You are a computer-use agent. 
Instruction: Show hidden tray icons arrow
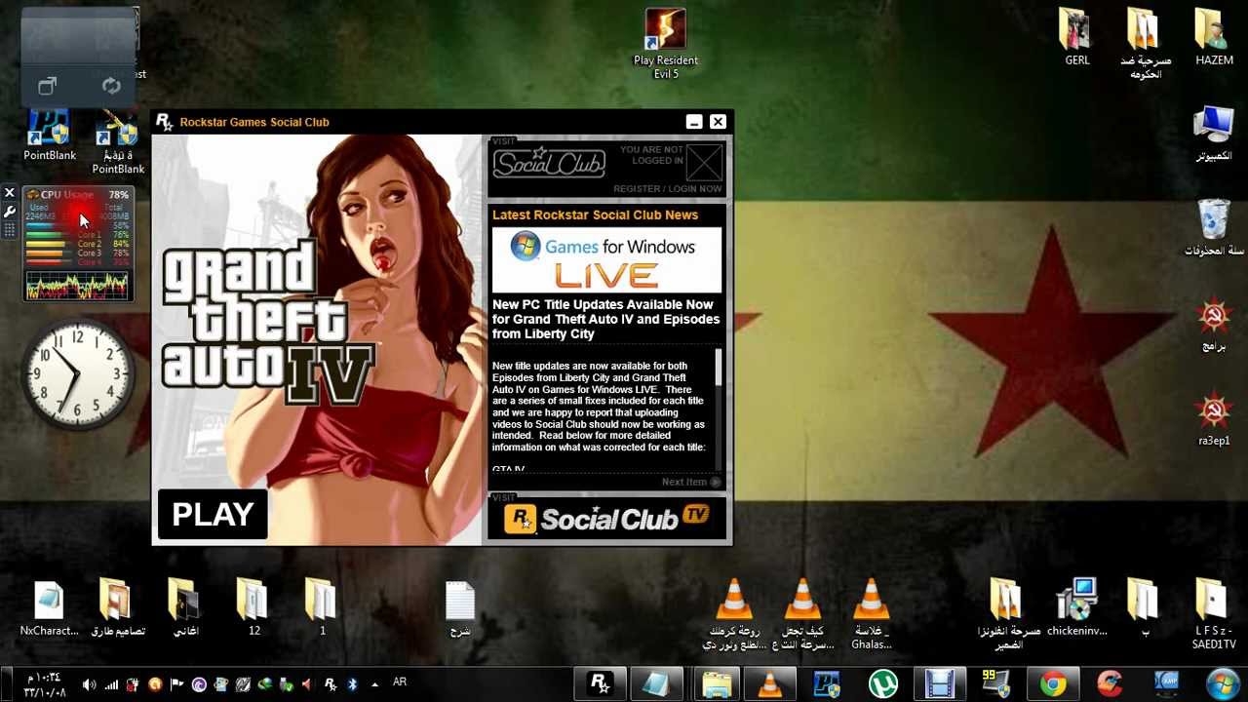tap(374, 684)
